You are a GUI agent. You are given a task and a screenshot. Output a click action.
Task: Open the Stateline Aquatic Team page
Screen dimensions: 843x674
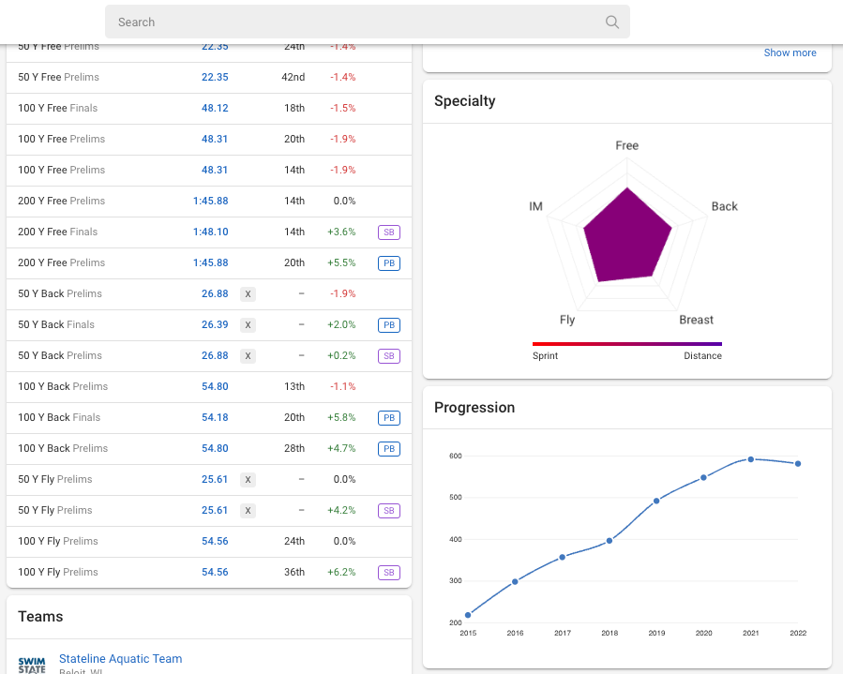(120, 659)
